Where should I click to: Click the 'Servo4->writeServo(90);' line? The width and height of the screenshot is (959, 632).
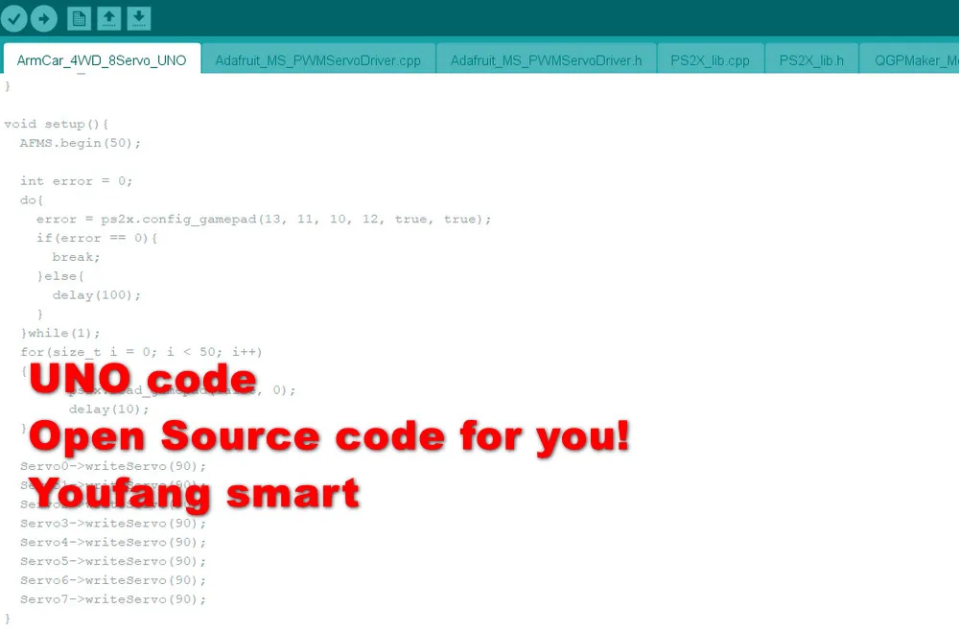(113, 542)
